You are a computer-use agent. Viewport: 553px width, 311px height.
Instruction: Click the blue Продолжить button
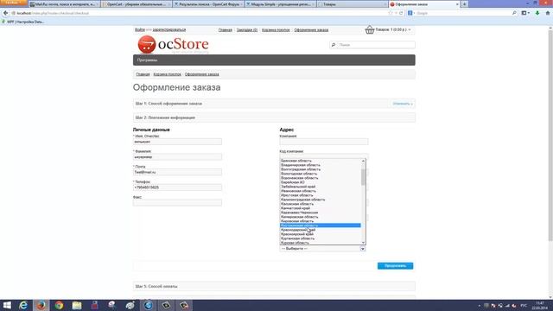pos(395,266)
